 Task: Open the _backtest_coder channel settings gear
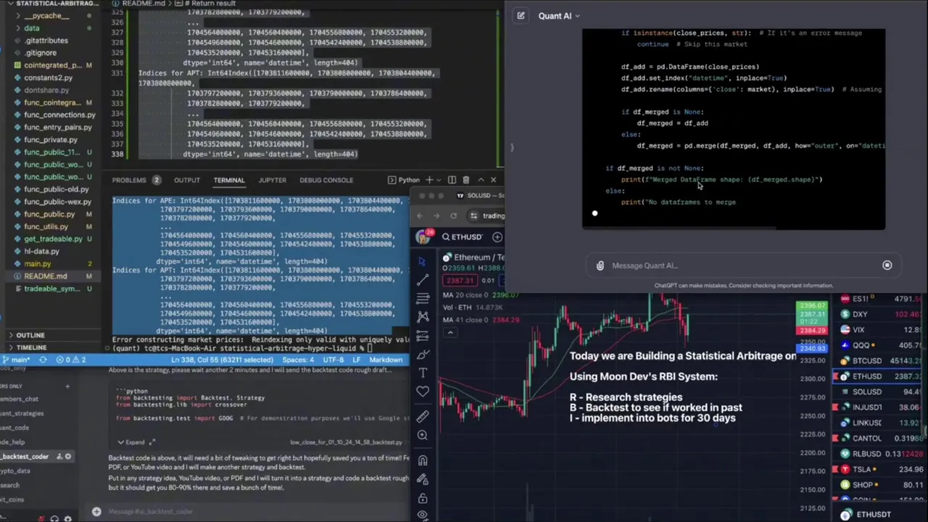68,457
